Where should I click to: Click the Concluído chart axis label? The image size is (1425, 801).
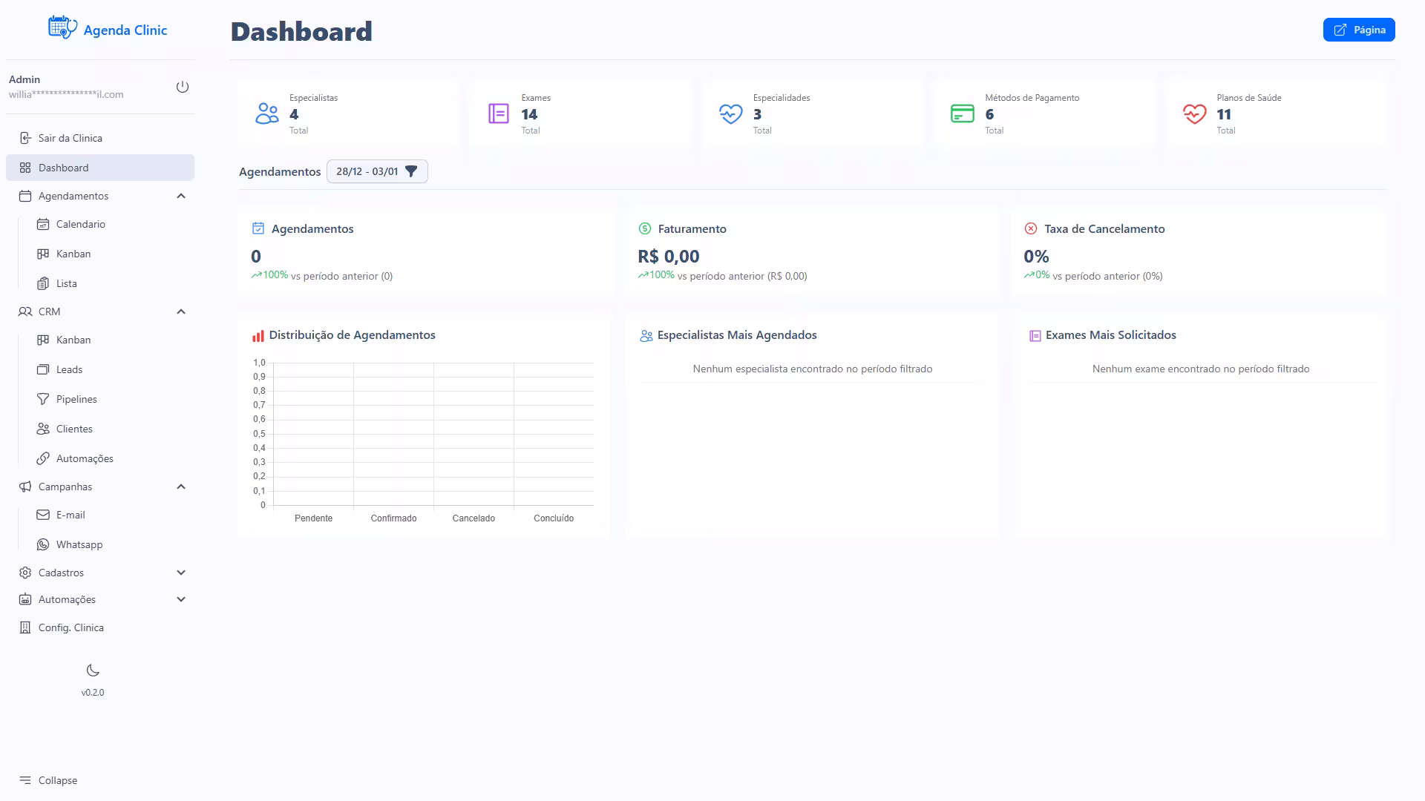(x=554, y=518)
